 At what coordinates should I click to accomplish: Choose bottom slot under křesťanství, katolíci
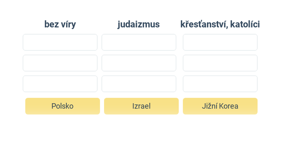point(220,84)
